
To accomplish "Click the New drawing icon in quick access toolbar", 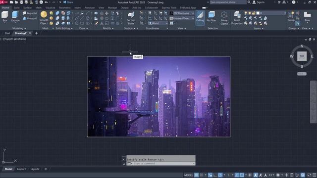I will click(x=11, y=2).
